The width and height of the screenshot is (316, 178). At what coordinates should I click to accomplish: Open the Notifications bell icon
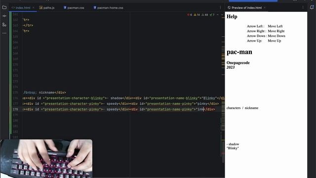pyautogui.click(x=312, y=7)
